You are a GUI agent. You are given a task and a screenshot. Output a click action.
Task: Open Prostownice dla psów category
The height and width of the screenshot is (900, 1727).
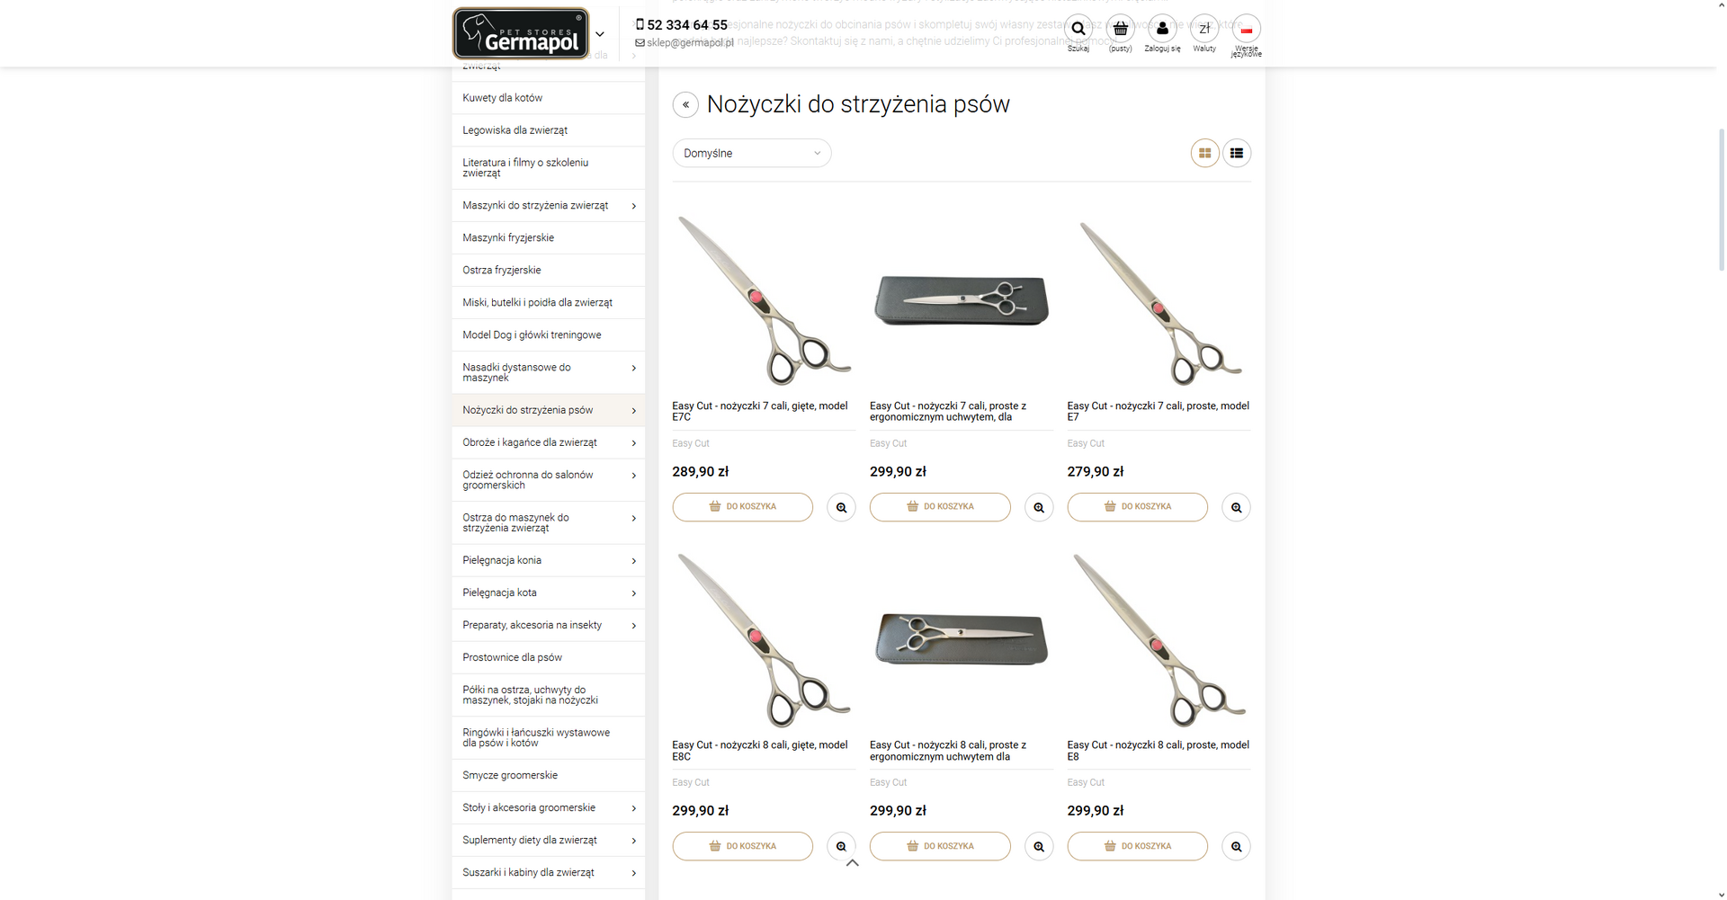(549, 657)
